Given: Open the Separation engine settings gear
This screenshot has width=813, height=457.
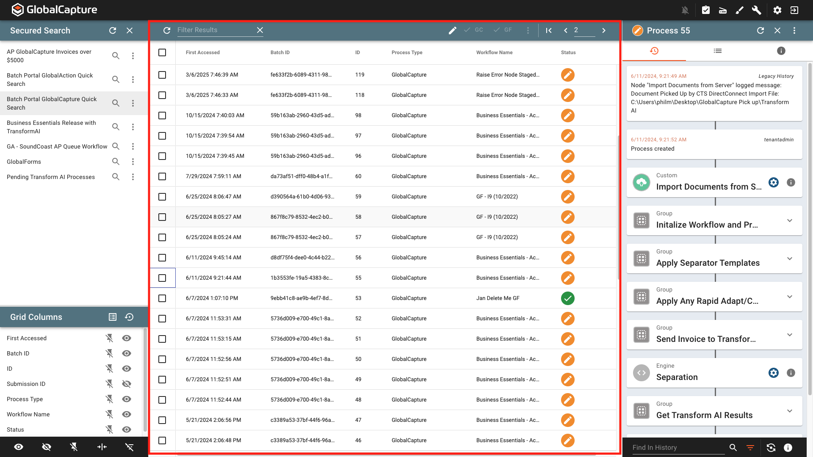Looking at the screenshot, I should coord(774,373).
